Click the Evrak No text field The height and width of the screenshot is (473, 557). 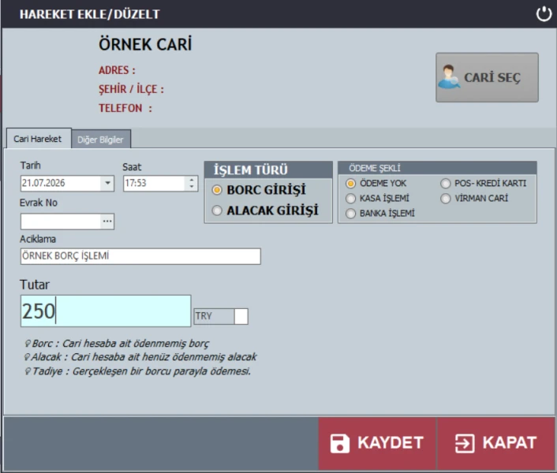point(61,222)
